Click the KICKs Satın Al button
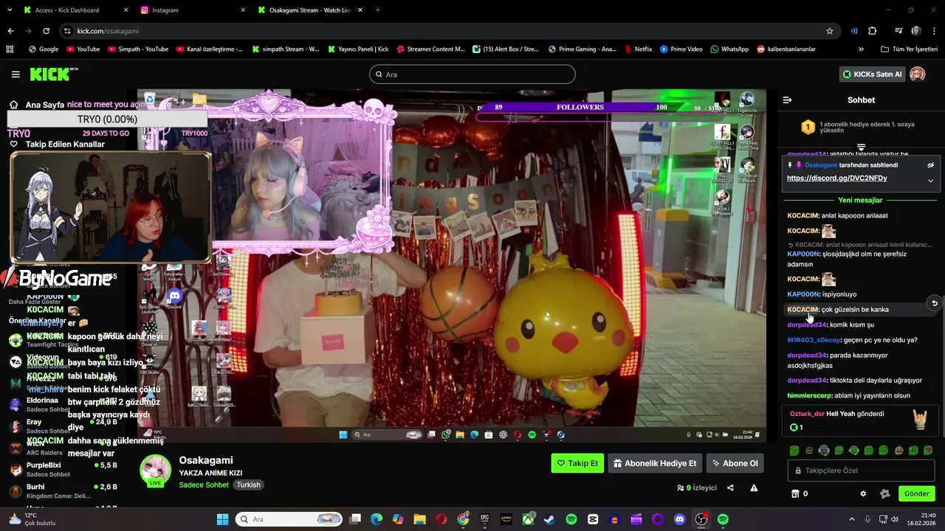Screen dimensions: 945x531 (873, 74)
